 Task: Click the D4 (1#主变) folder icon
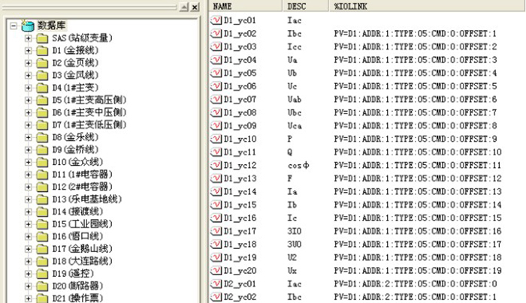pyautogui.click(x=42, y=88)
